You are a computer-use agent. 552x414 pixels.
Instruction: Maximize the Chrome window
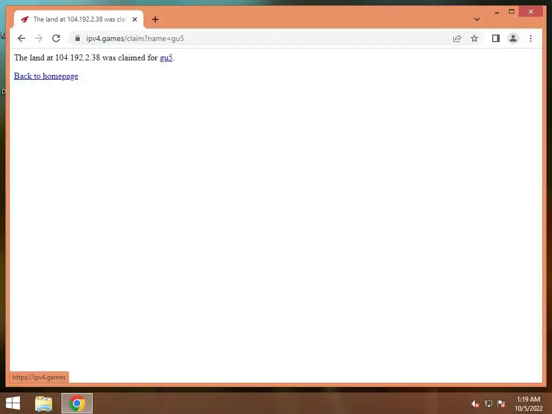[512, 12]
